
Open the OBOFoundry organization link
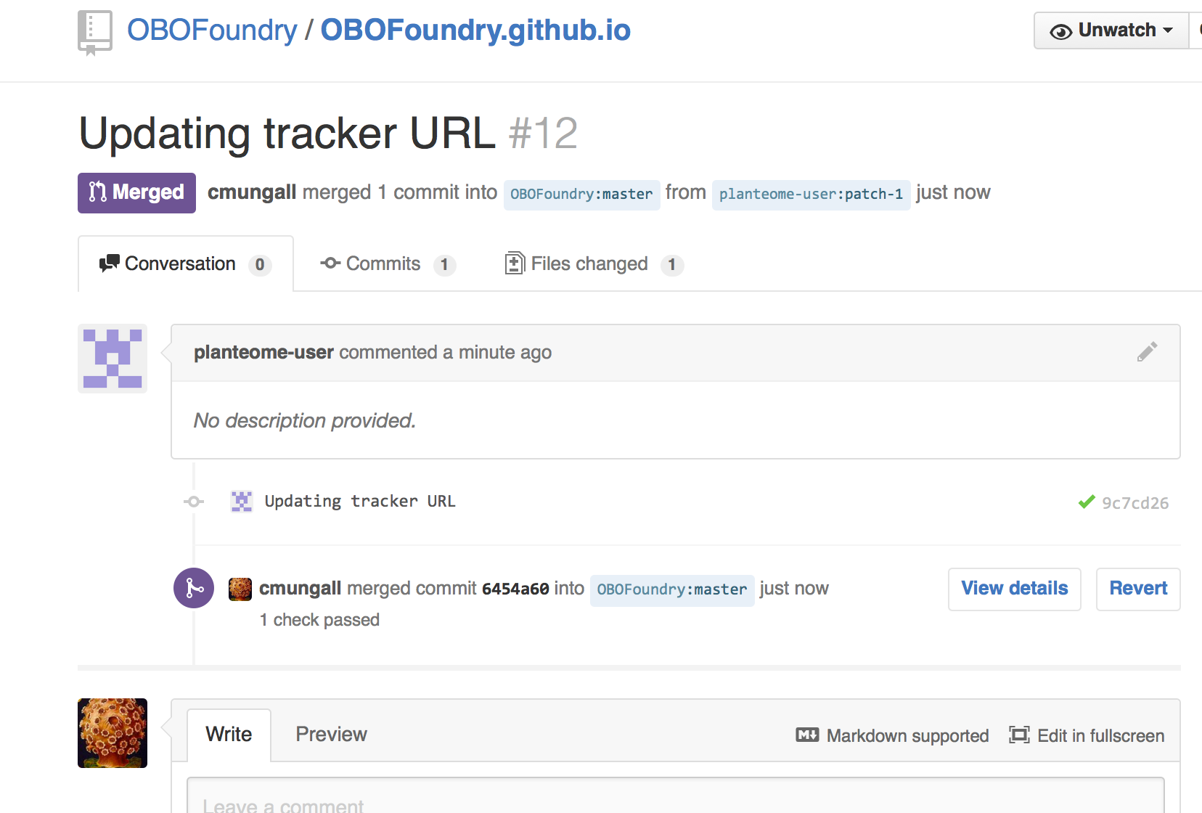212,30
